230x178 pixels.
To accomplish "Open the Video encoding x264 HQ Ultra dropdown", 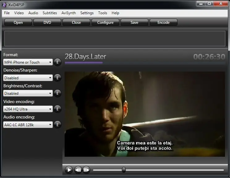I will (28, 109).
